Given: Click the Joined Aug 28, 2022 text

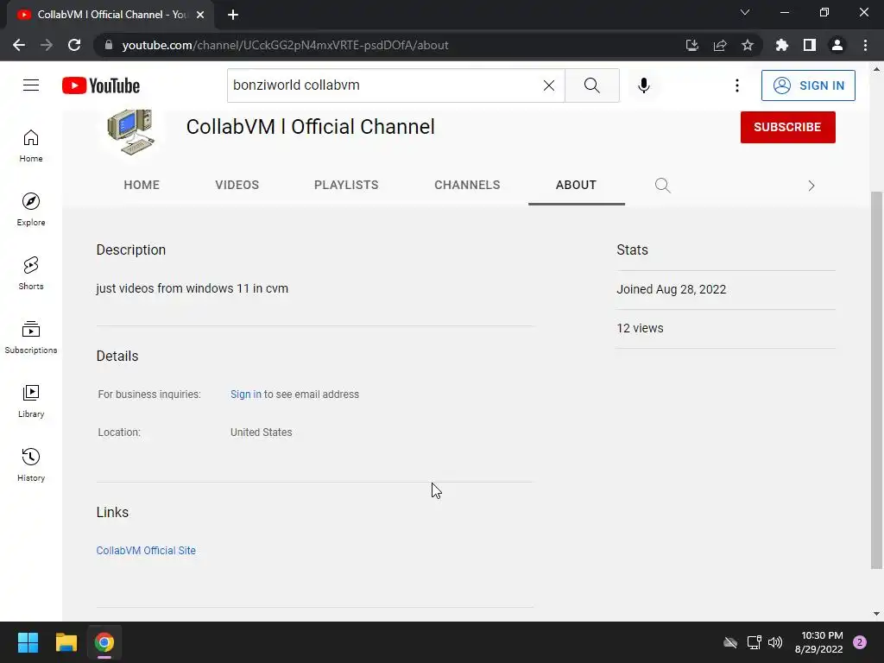Looking at the screenshot, I should point(671,289).
